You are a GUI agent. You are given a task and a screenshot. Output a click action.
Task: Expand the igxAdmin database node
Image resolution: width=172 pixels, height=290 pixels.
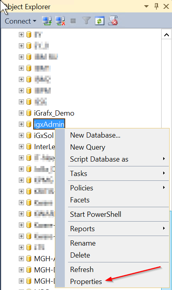point(21,124)
